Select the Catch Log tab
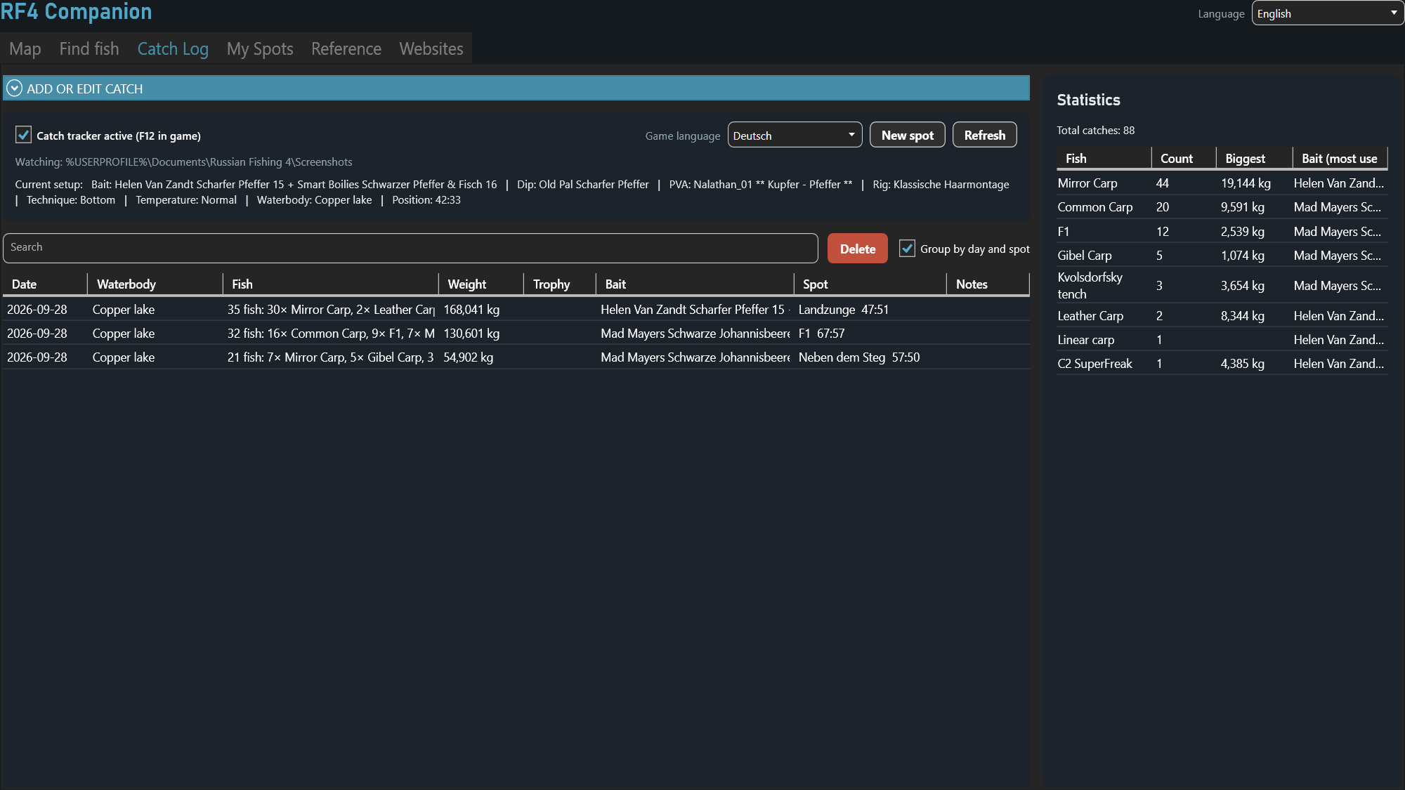This screenshot has width=1405, height=790. (173, 49)
